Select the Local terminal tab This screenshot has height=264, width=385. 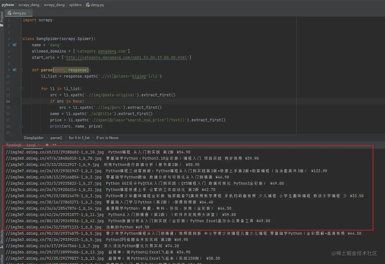click(31, 145)
